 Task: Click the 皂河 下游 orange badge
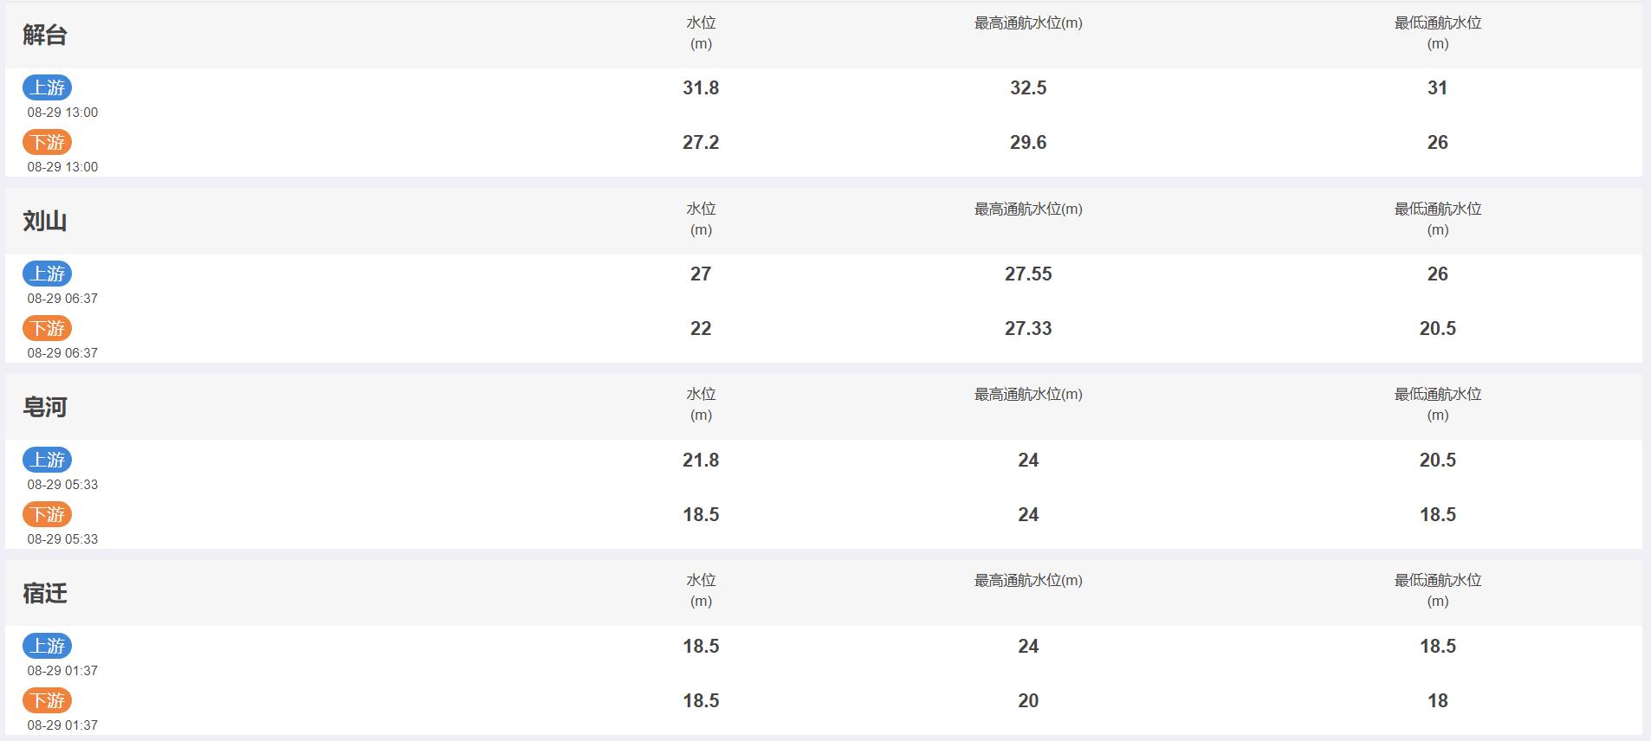point(47,514)
